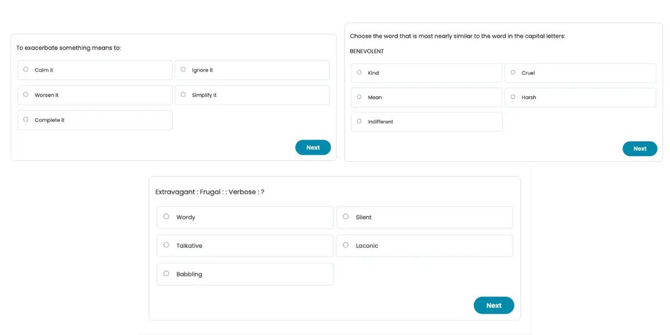Select 'Wordy' for the analogy
The image size is (670, 335).
pos(166,217)
